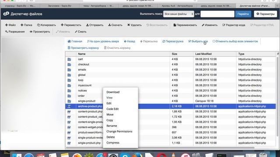280x157 pixels.
Task: Click the archive-product.php file icon
Action: (69, 106)
